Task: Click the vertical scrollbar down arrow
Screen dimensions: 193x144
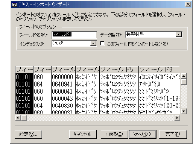Action: tap(184, 111)
